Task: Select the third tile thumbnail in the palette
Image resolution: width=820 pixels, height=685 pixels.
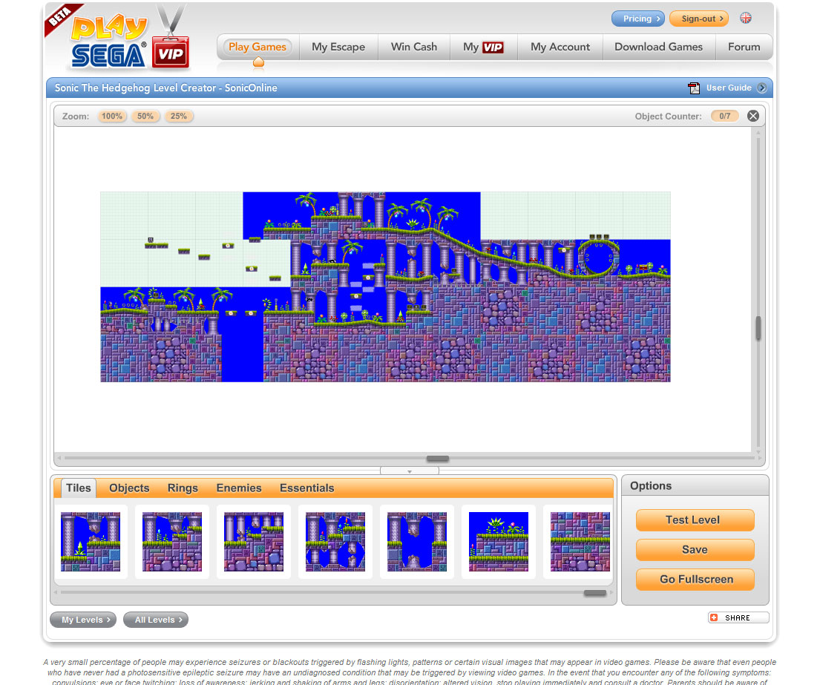Action: (254, 542)
